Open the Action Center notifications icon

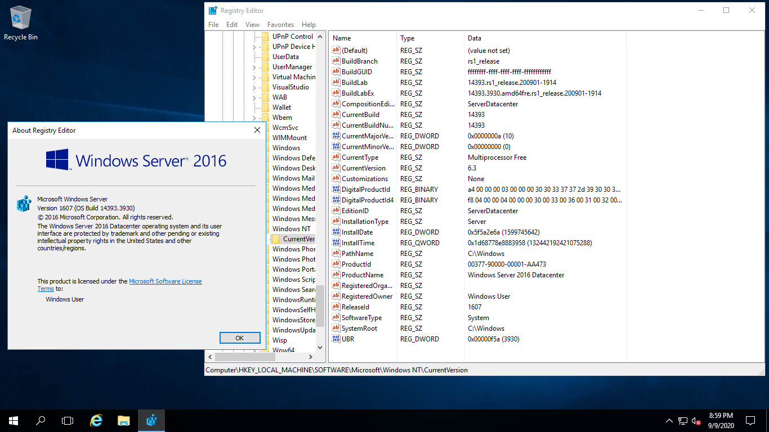pyautogui.click(x=750, y=420)
